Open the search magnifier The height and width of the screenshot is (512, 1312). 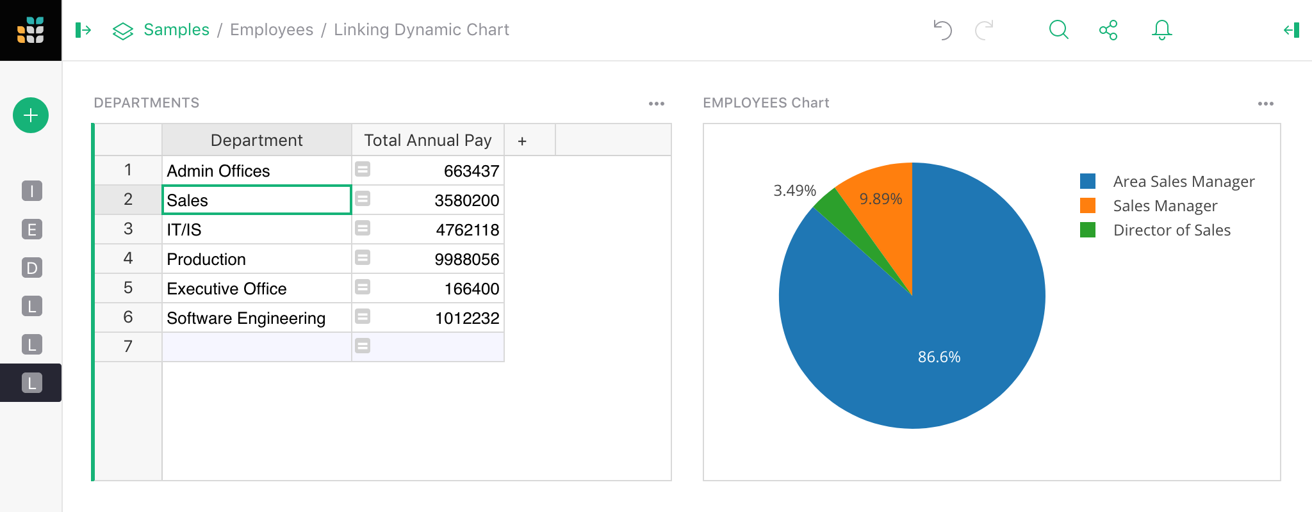(x=1058, y=30)
